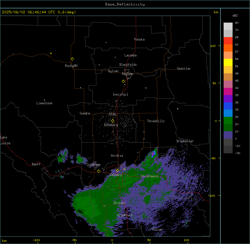Click the intense magenta storm cell north of Strathmore
The height and width of the screenshot is (244, 250).
pyautogui.click(x=153, y=154)
